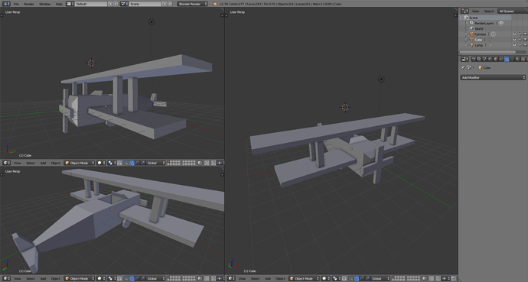
Task: Click Search in the outliner header
Action: point(489,11)
